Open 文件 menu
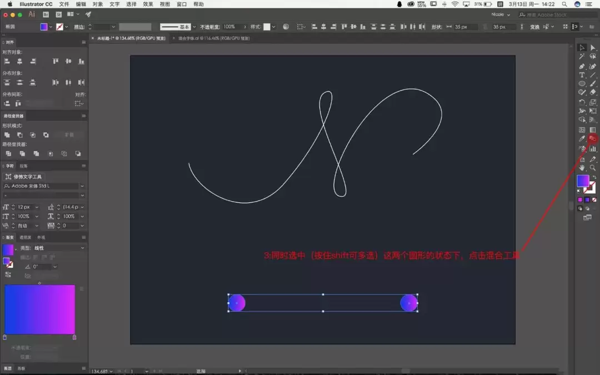 pyautogui.click(x=64, y=4)
